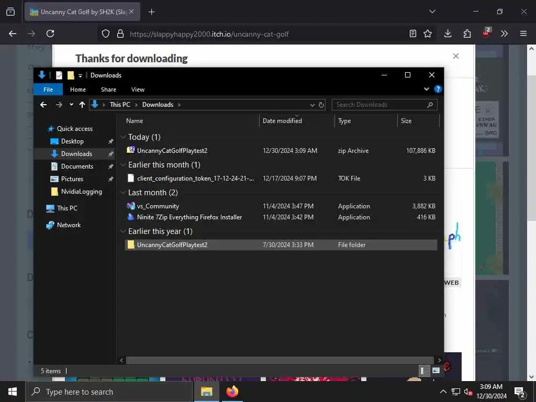The height and width of the screenshot is (402, 536).
Task: Open Firefox extensions puzzle icon
Action: click(x=467, y=33)
